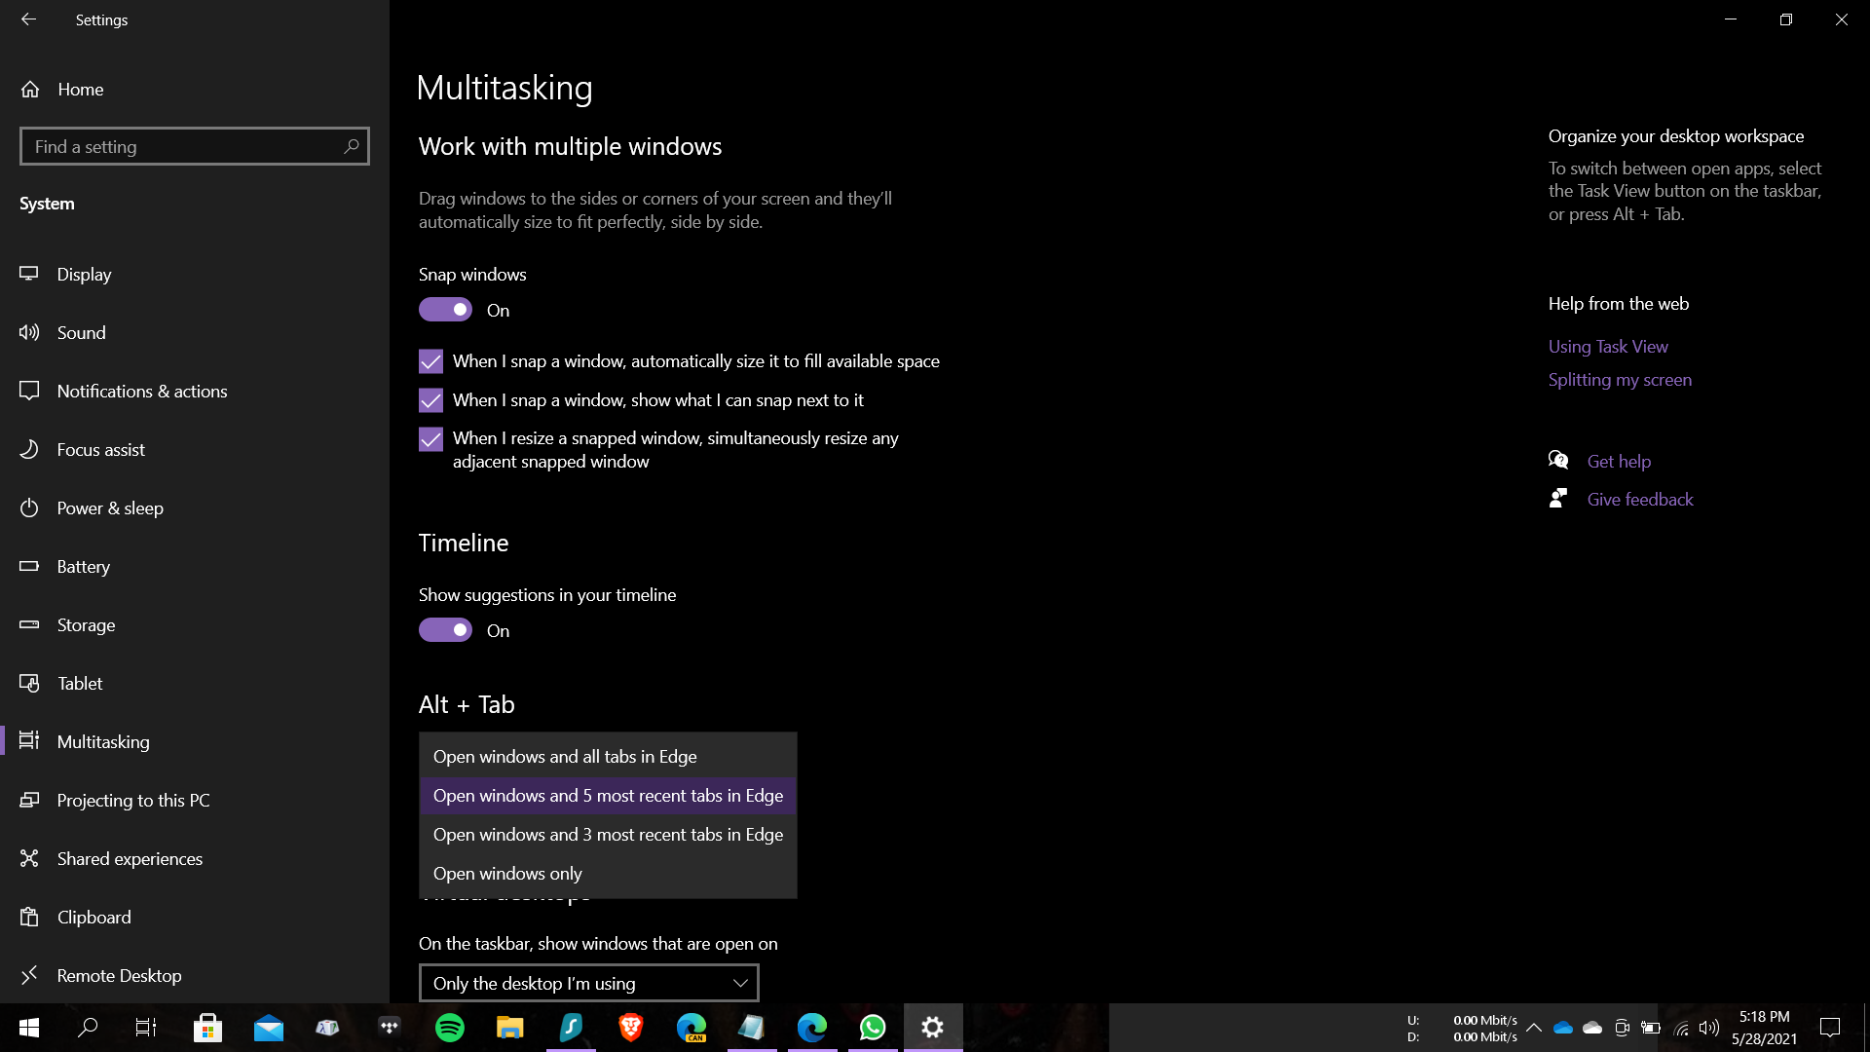This screenshot has height=1052, width=1870.
Task: Open the Display settings section
Action: [x=83, y=274]
